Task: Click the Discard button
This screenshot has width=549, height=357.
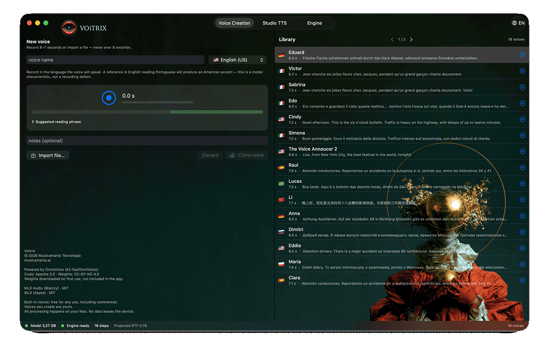Action: pyautogui.click(x=210, y=155)
